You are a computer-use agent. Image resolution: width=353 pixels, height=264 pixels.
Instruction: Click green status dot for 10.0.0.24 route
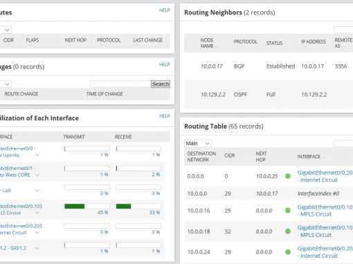(288, 252)
